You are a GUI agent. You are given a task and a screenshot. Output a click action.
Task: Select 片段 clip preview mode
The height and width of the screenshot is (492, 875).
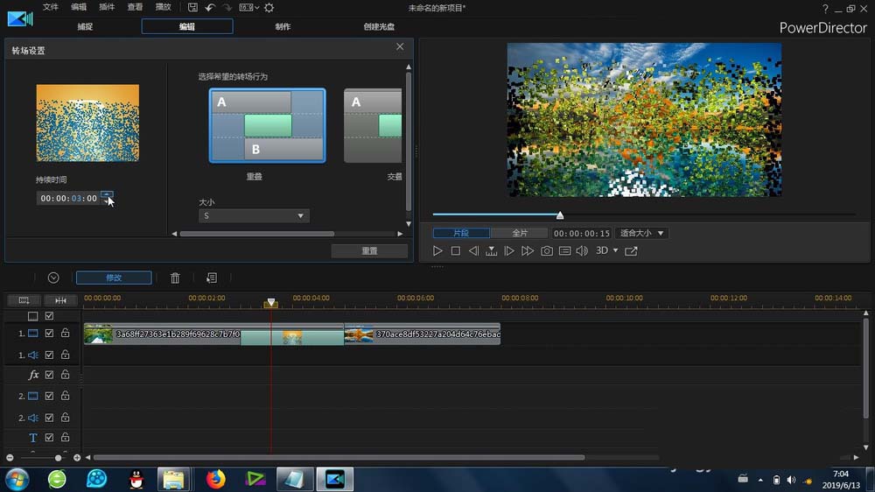(461, 233)
